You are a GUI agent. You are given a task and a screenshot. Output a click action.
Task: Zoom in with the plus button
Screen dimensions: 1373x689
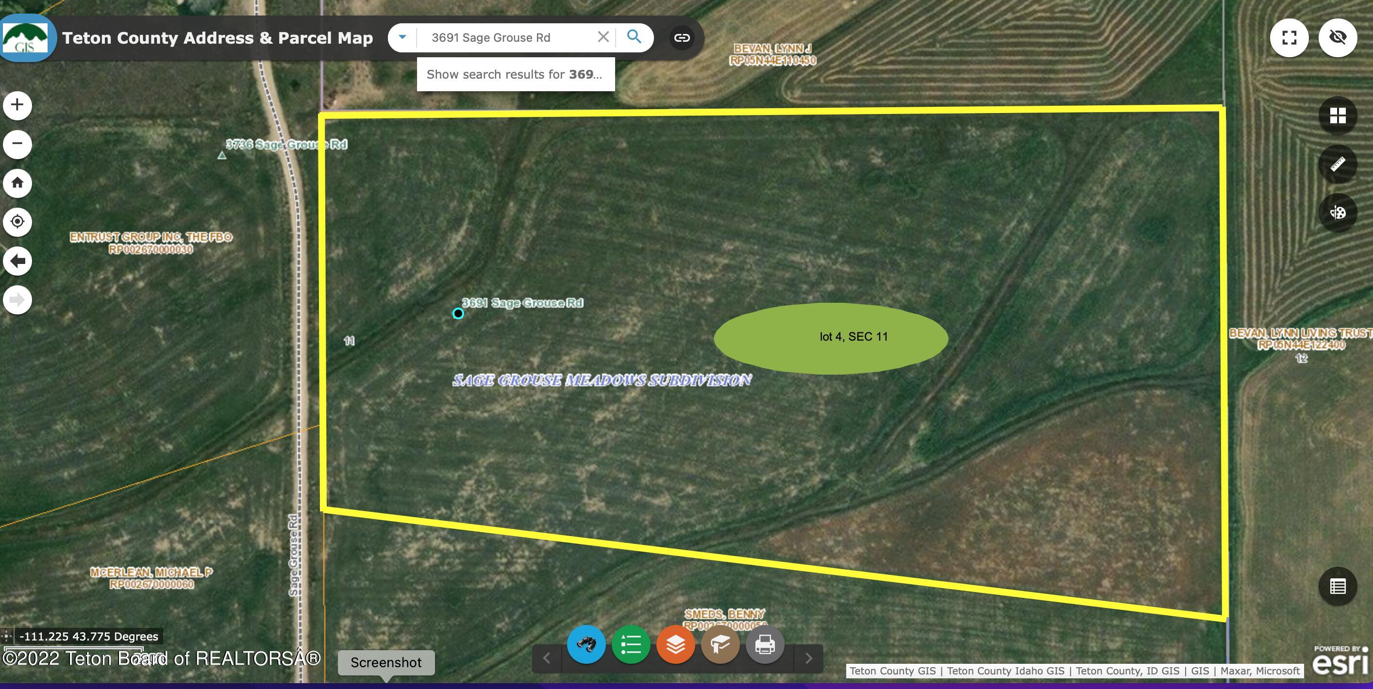pos(17,105)
